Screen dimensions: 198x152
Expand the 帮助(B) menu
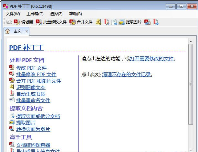tap(75, 14)
